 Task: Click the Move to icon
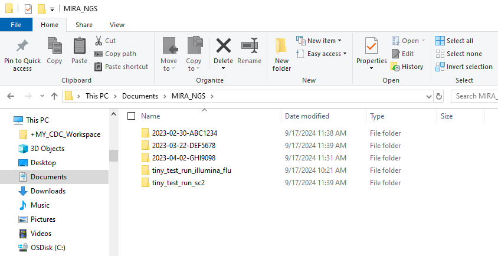click(170, 45)
